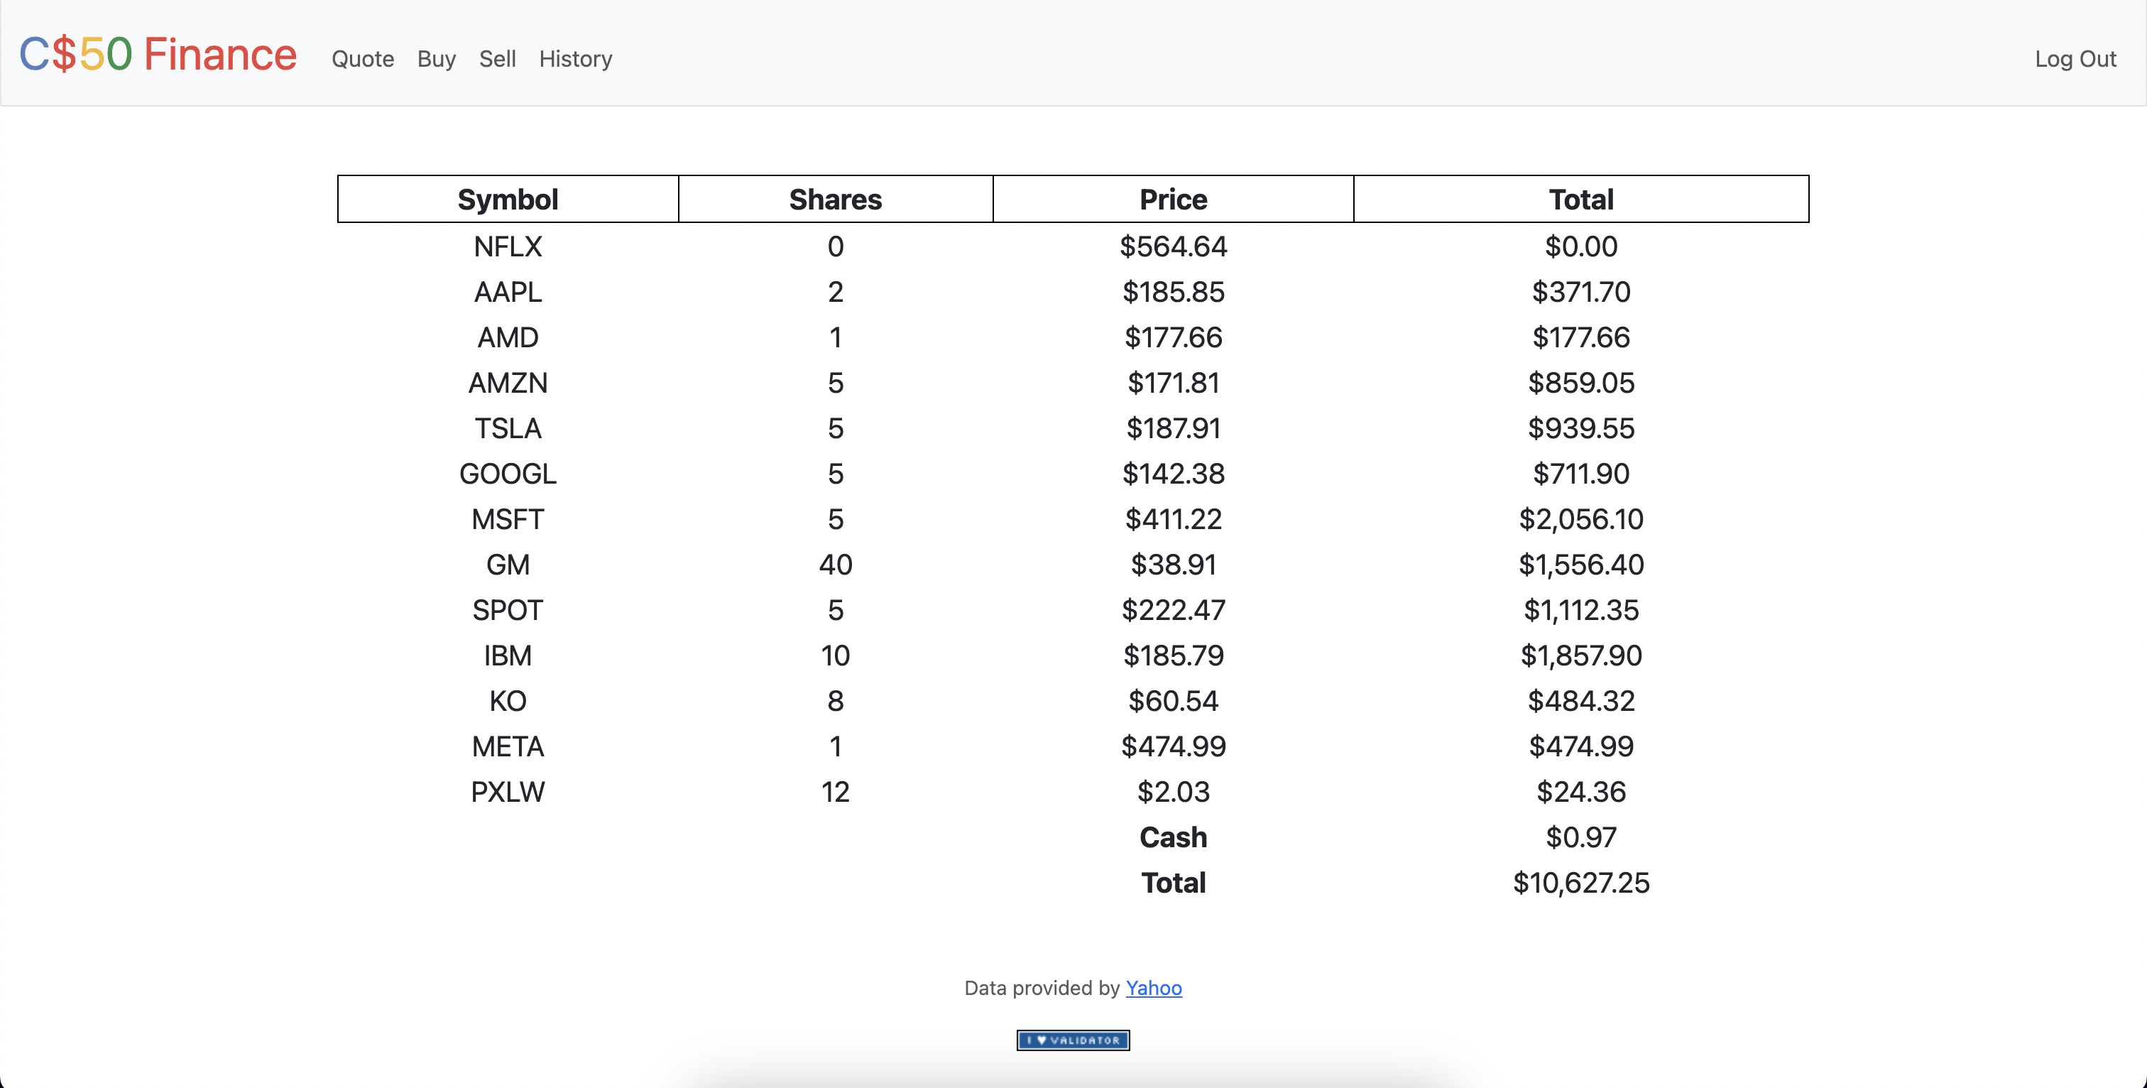Screen dimensions: 2147x1088
Task: Click the IBM total $1,857.90
Action: pyautogui.click(x=1580, y=655)
